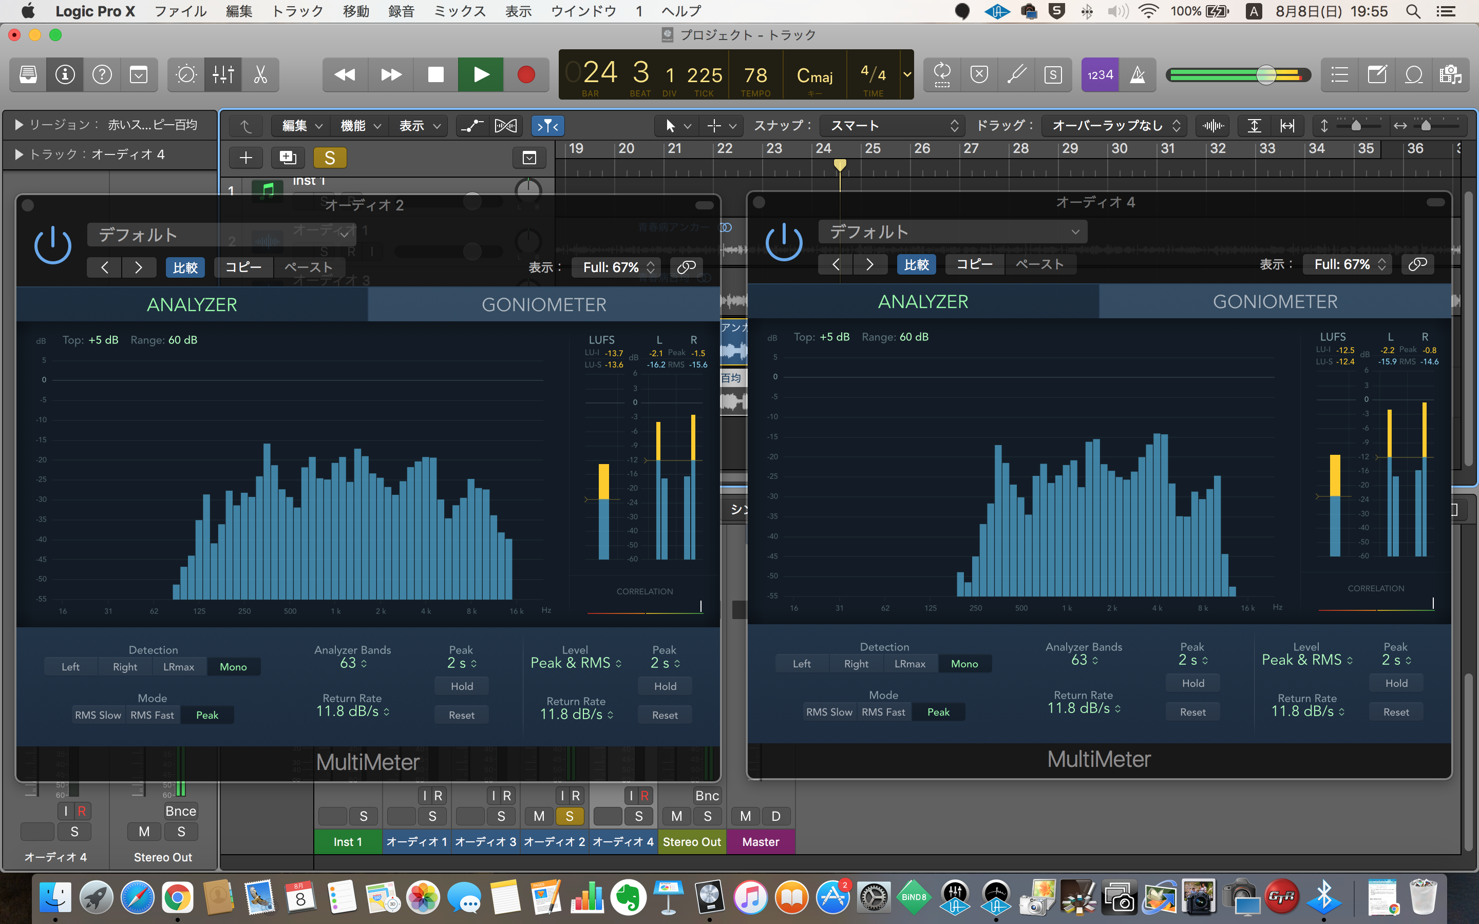This screenshot has height=924, width=1479.
Task: Open the Library icon in control bar
Action: [x=28, y=74]
